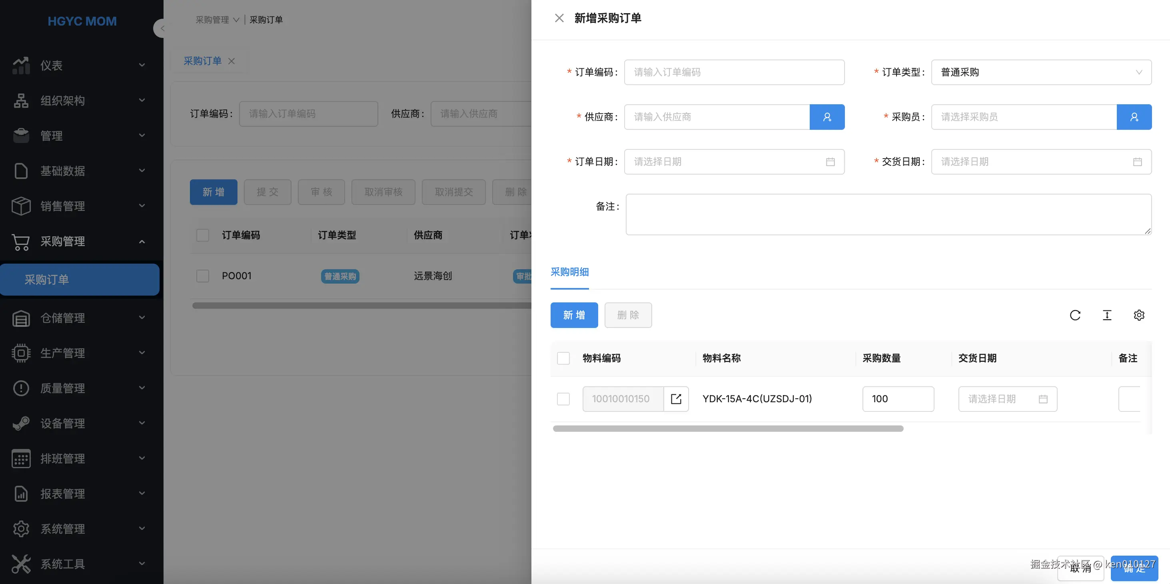The height and width of the screenshot is (584, 1170).
Task: Collapse the 采购管理 sidebar menu
Action: pyautogui.click(x=80, y=241)
